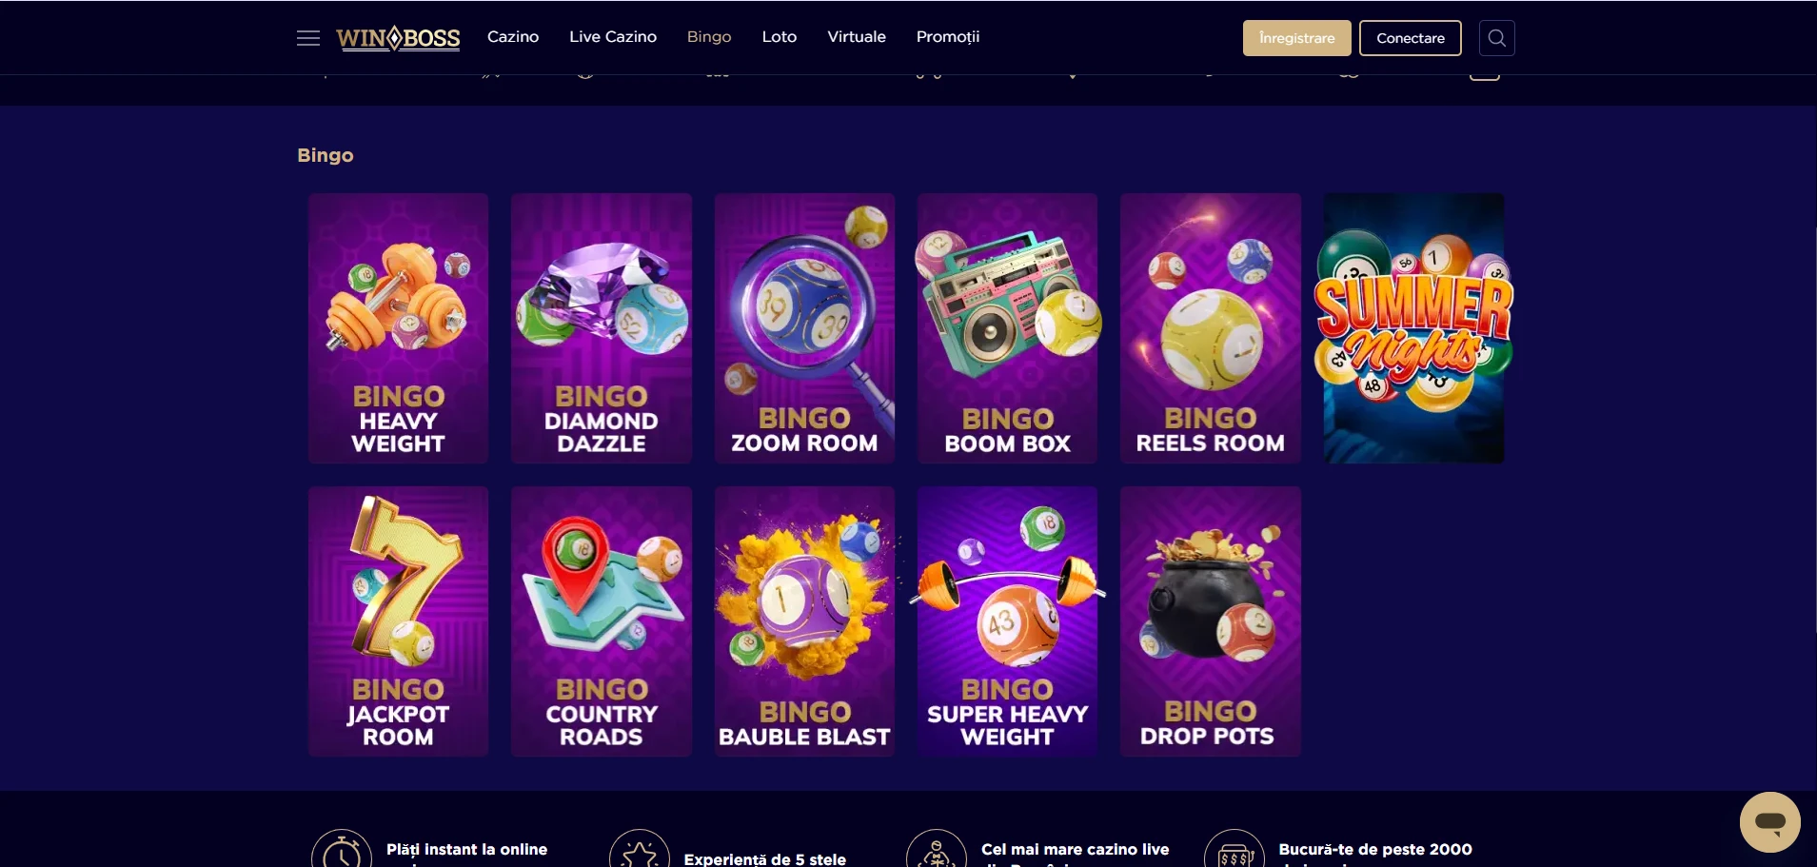Go to the Cazino menu item
1817x867 pixels.
pos(513,37)
